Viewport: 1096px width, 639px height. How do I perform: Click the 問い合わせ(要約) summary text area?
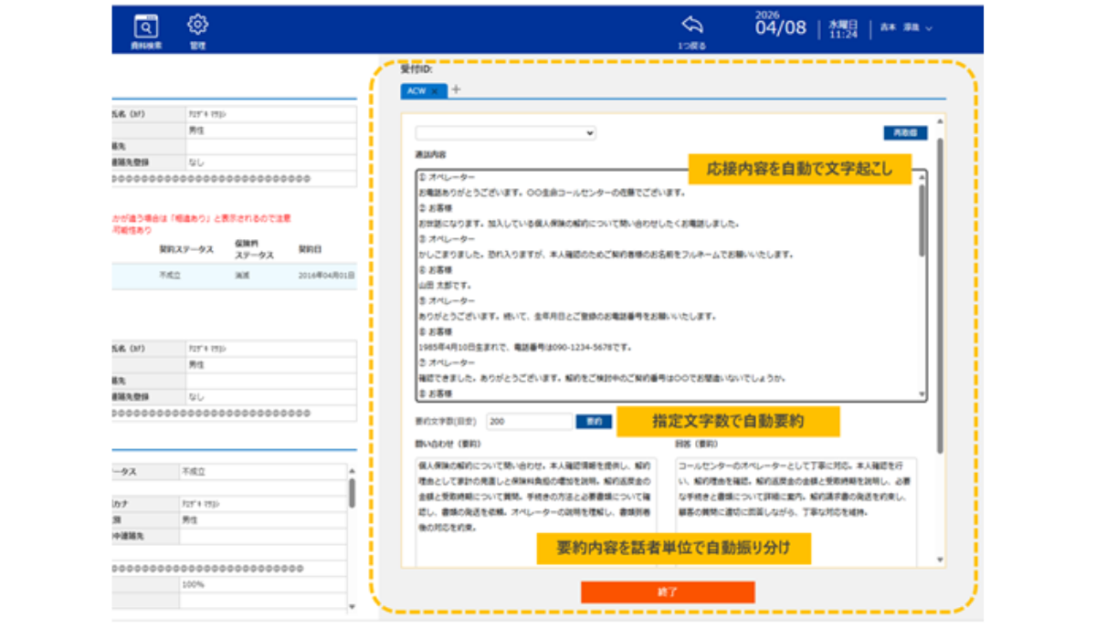[534, 511]
